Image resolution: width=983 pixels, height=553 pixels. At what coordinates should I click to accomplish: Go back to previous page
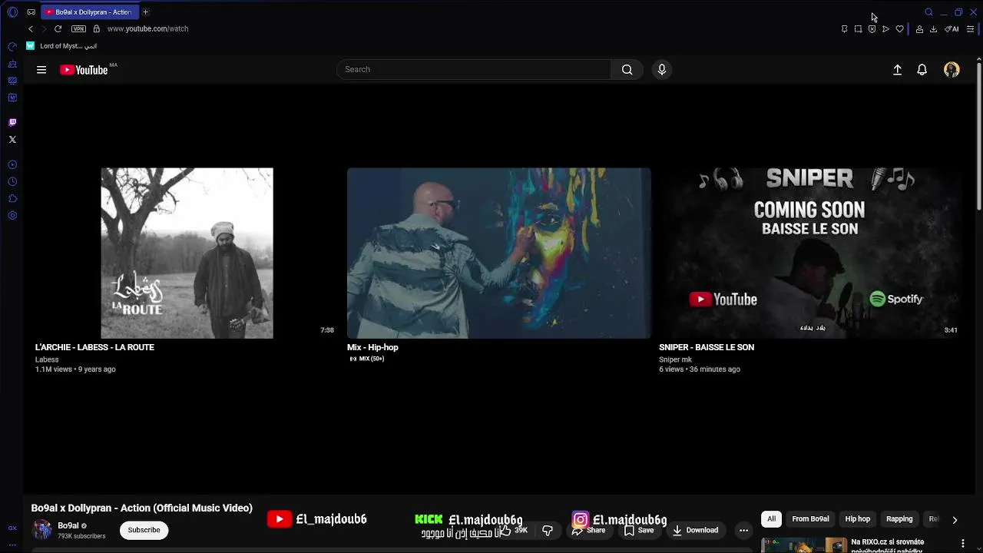31,28
